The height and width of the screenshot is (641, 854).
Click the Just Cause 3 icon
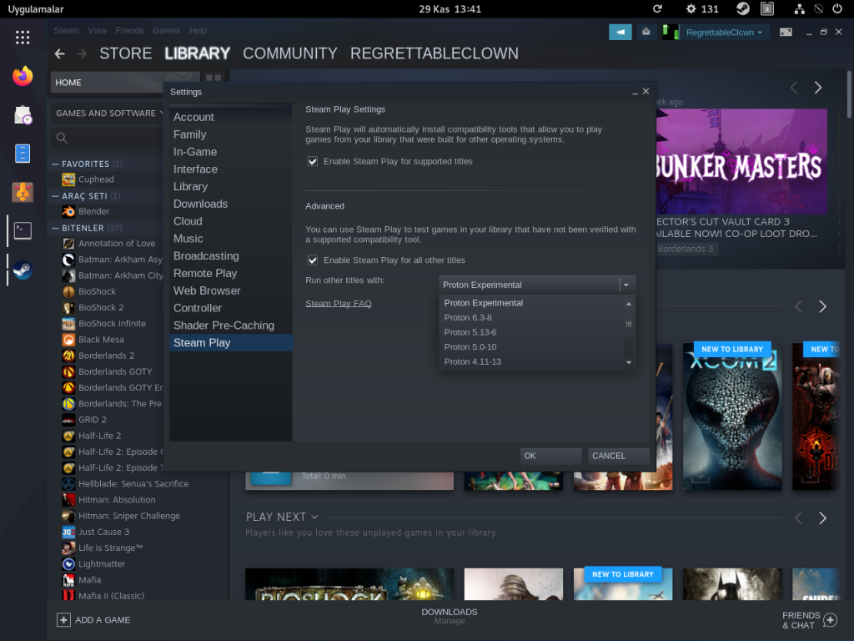coord(68,532)
